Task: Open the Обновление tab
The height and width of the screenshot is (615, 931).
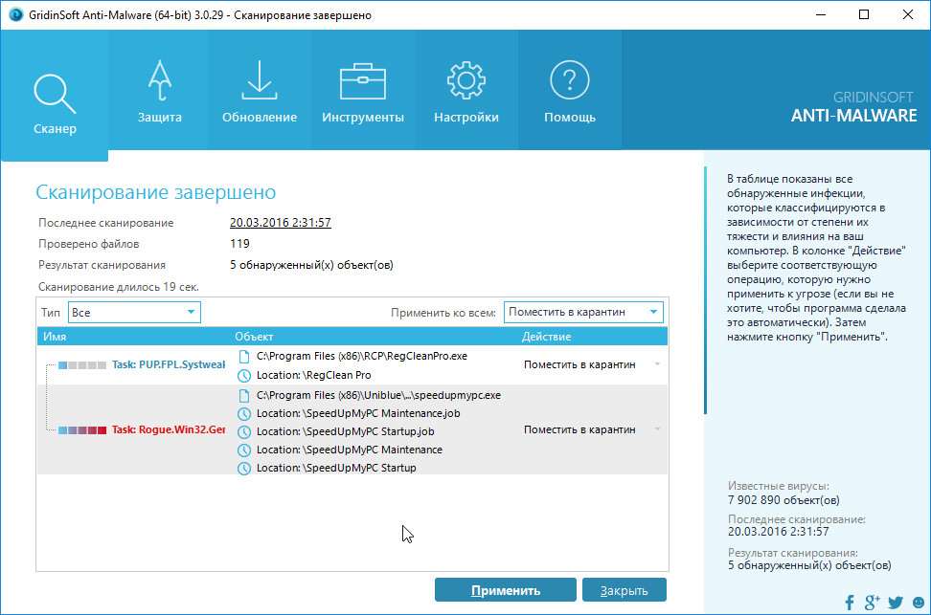Action: 260,90
